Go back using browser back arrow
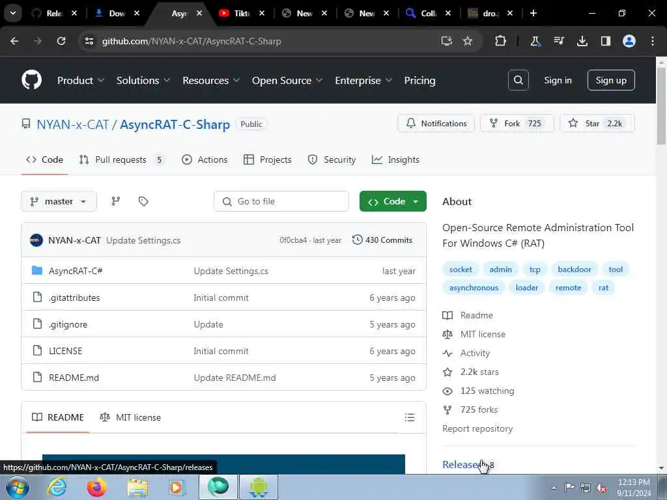 (x=14, y=41)
